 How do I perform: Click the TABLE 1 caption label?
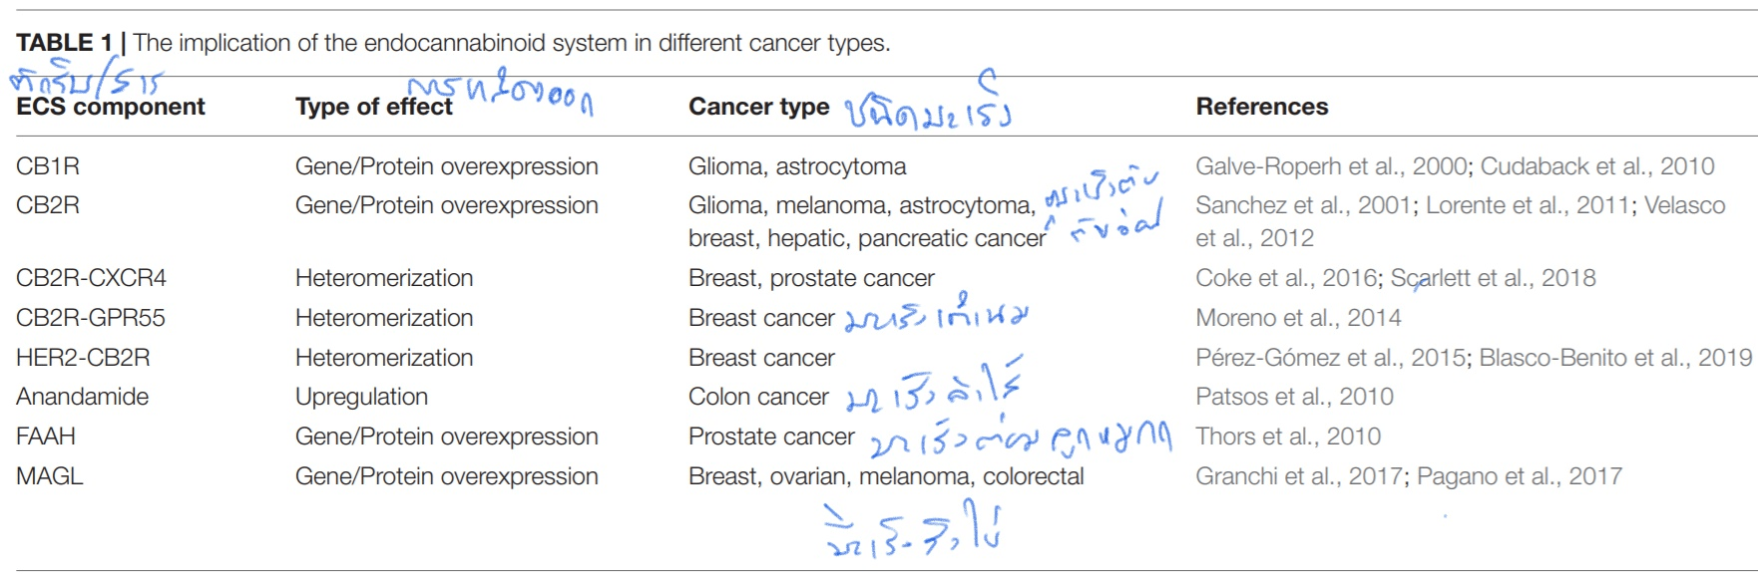(x=64, y=43)
